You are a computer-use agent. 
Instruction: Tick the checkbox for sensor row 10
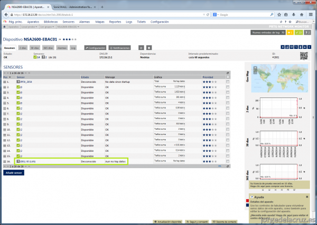pos(228,130)
